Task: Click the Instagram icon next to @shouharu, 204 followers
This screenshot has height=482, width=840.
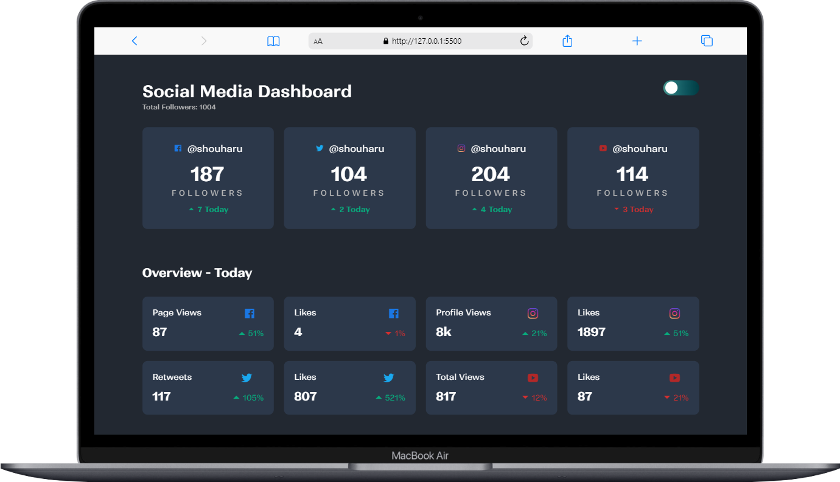Action: [461, 148]
